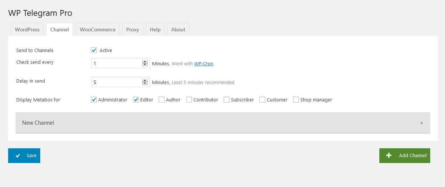This screenshot has height=187, width=445.
Task: Click the Display Metabox for label
Action: [x=38, y=100]
